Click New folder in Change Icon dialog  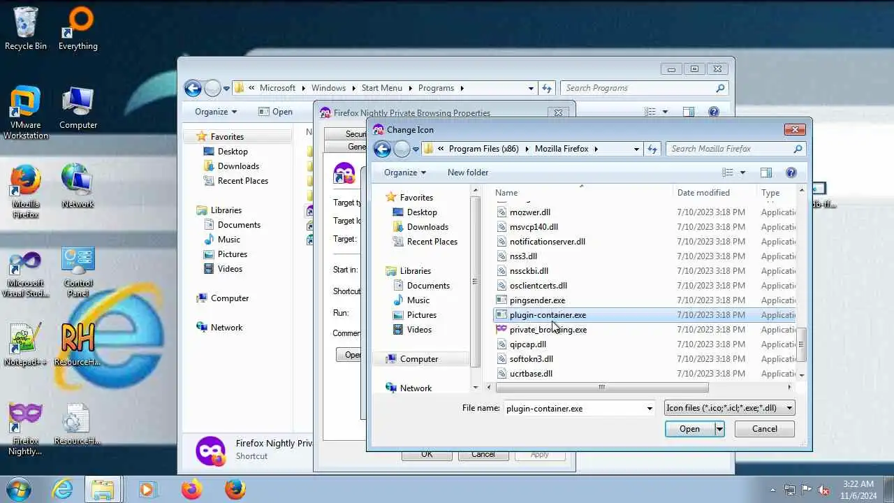click(468, 173)
